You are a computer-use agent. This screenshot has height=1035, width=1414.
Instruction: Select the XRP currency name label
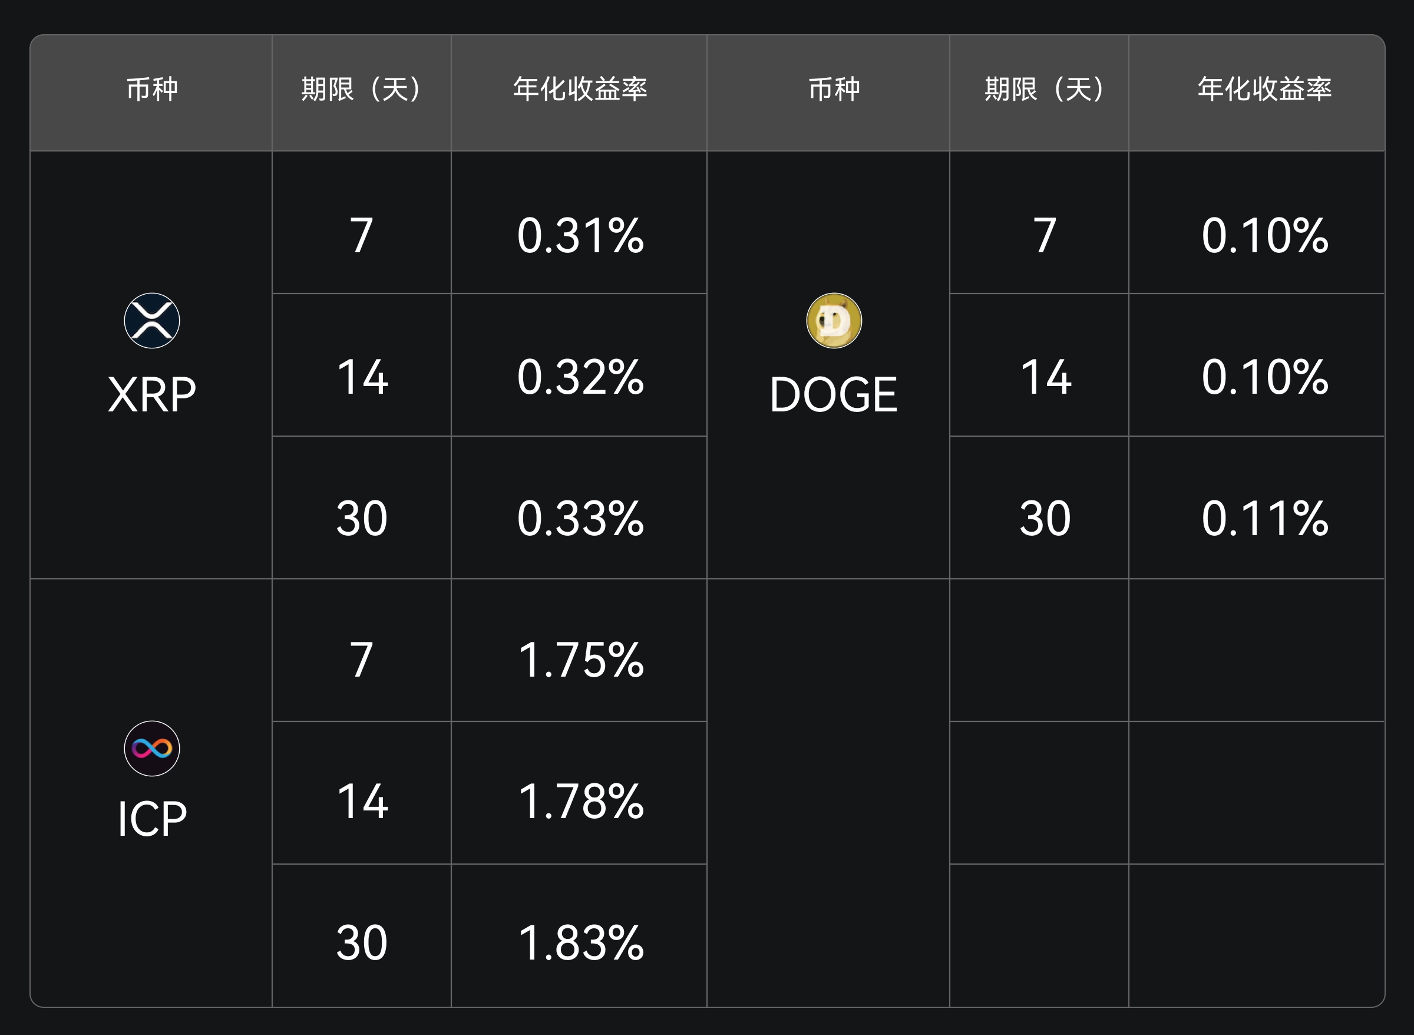[151, 395]
